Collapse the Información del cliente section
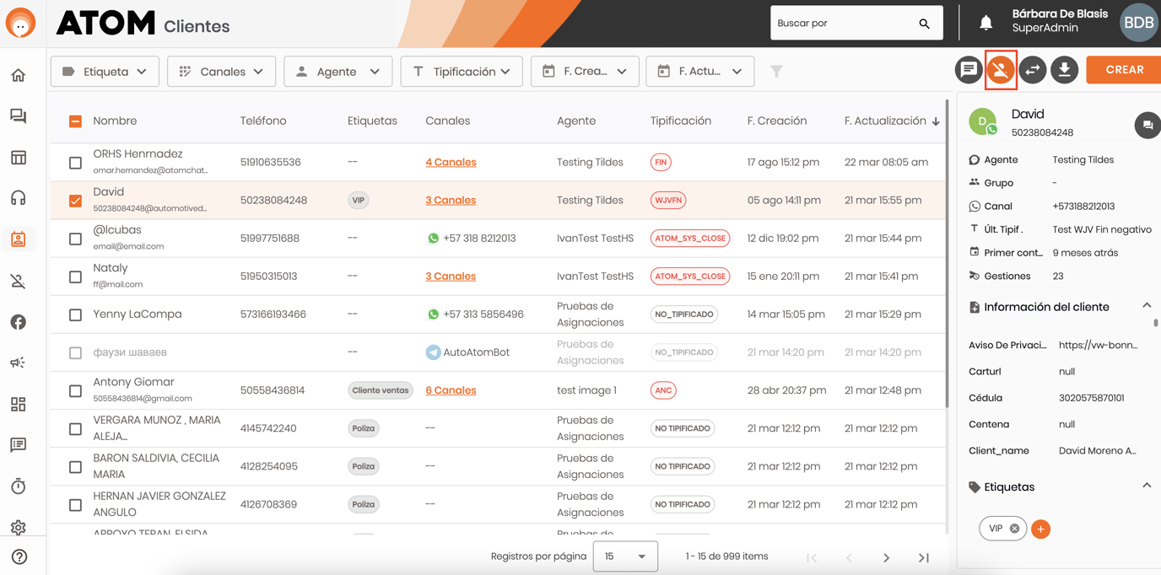Viewport: 1161px width, 575px height. click(x=1146, y=306)
